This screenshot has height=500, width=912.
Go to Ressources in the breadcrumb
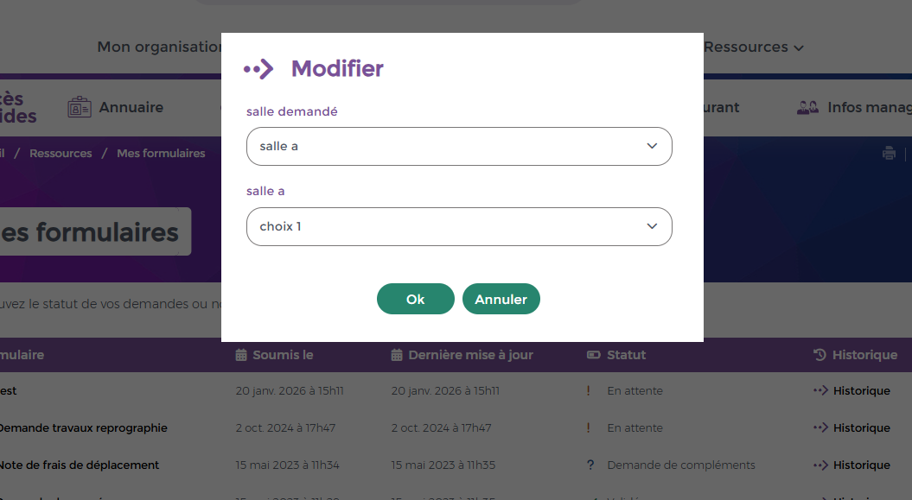click(x=61, y=154)
